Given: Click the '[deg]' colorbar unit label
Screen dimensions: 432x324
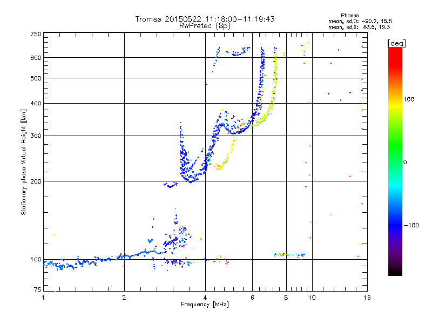Looking at the screenshot, I should (x=396, y=43).
